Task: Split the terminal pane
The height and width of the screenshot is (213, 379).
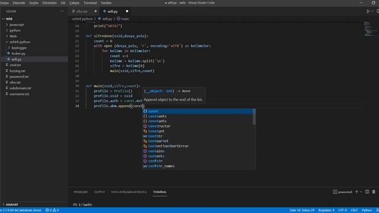Action: coord(367,192)
